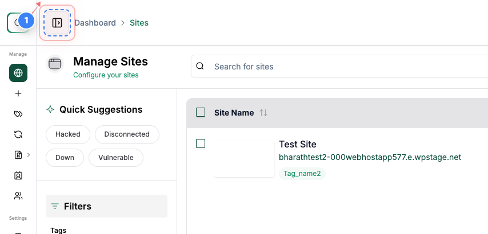
Task: Tick the Test Site row checkbox
Action: click(201, 143)
